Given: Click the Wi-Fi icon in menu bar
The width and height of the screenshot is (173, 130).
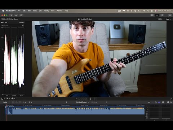Looking at the screenshot, I should coord(144,11).
